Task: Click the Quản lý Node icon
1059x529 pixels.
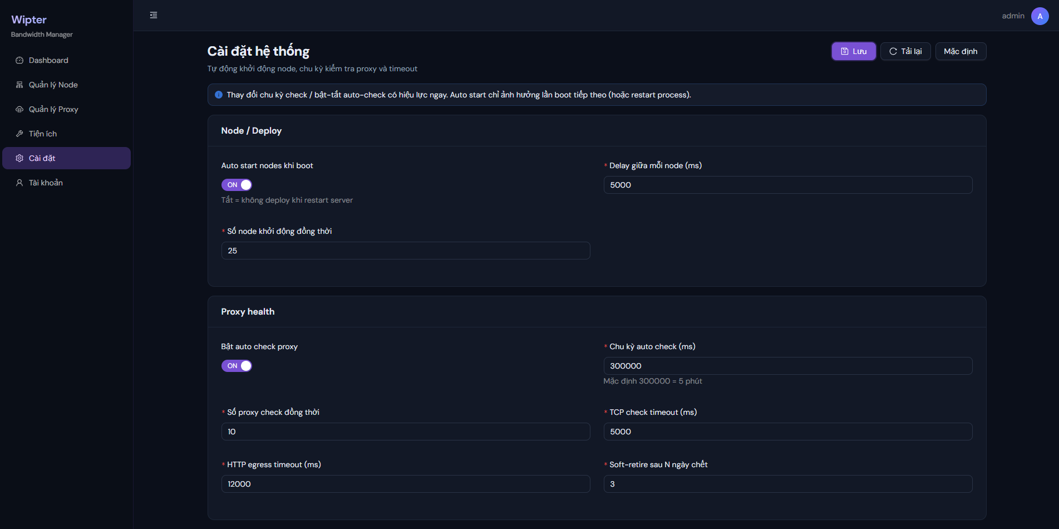Action: pos(19,85)
